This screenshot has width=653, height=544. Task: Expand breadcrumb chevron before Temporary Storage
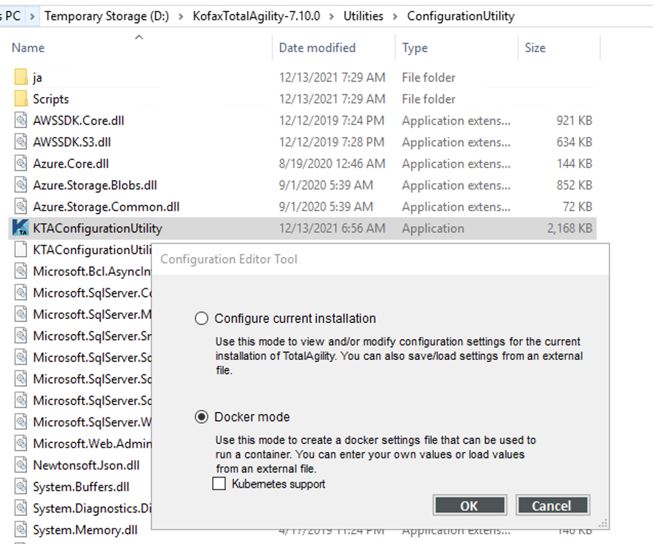tap(32, 16)
